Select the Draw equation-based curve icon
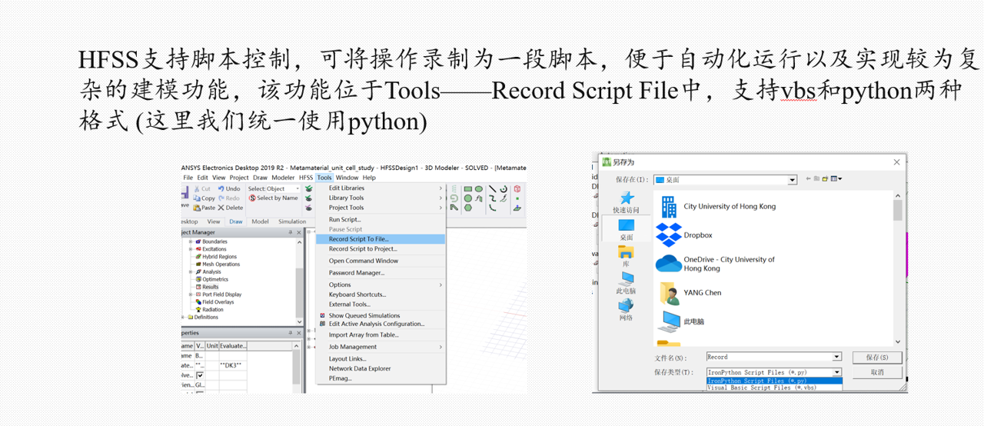This screenshot has width=984, height=426. tap(504, 198)
